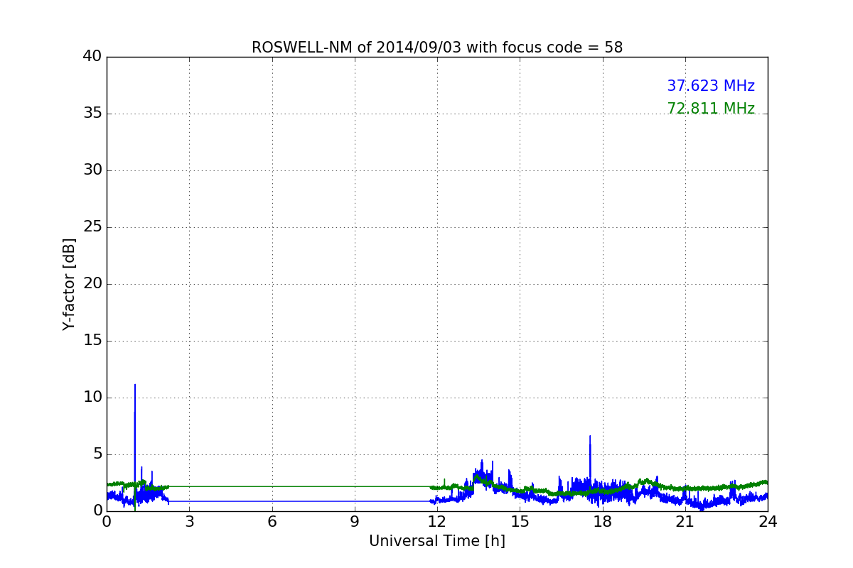Click the Universal Time [h] axis label

tap(437, 541)
